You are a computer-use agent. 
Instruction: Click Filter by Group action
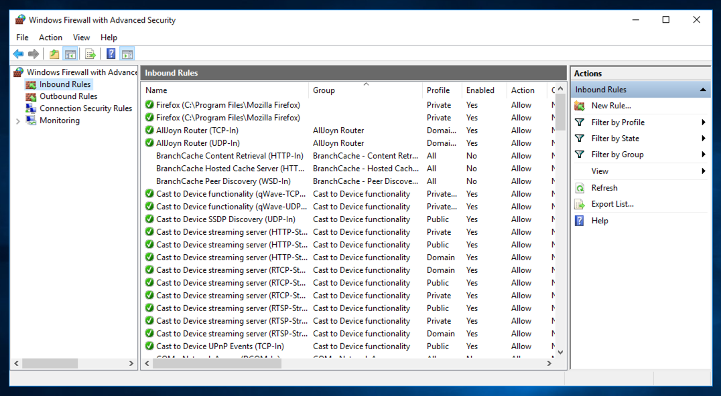click(x=618, y=155)
